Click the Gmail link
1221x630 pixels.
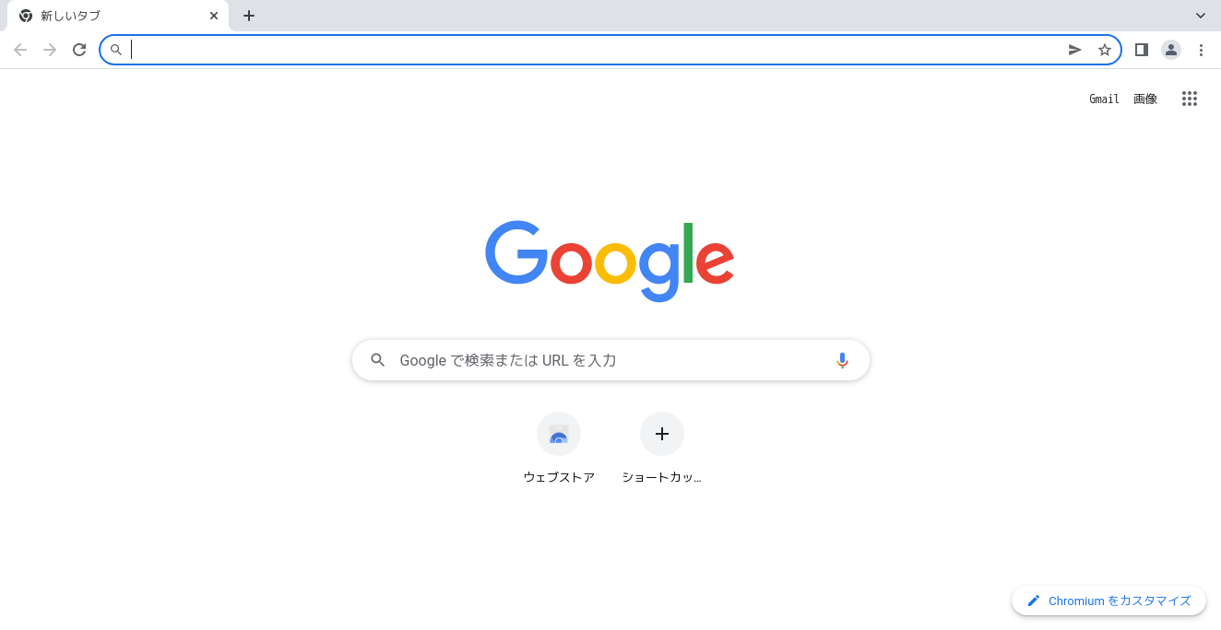(x=1104, y=99)
